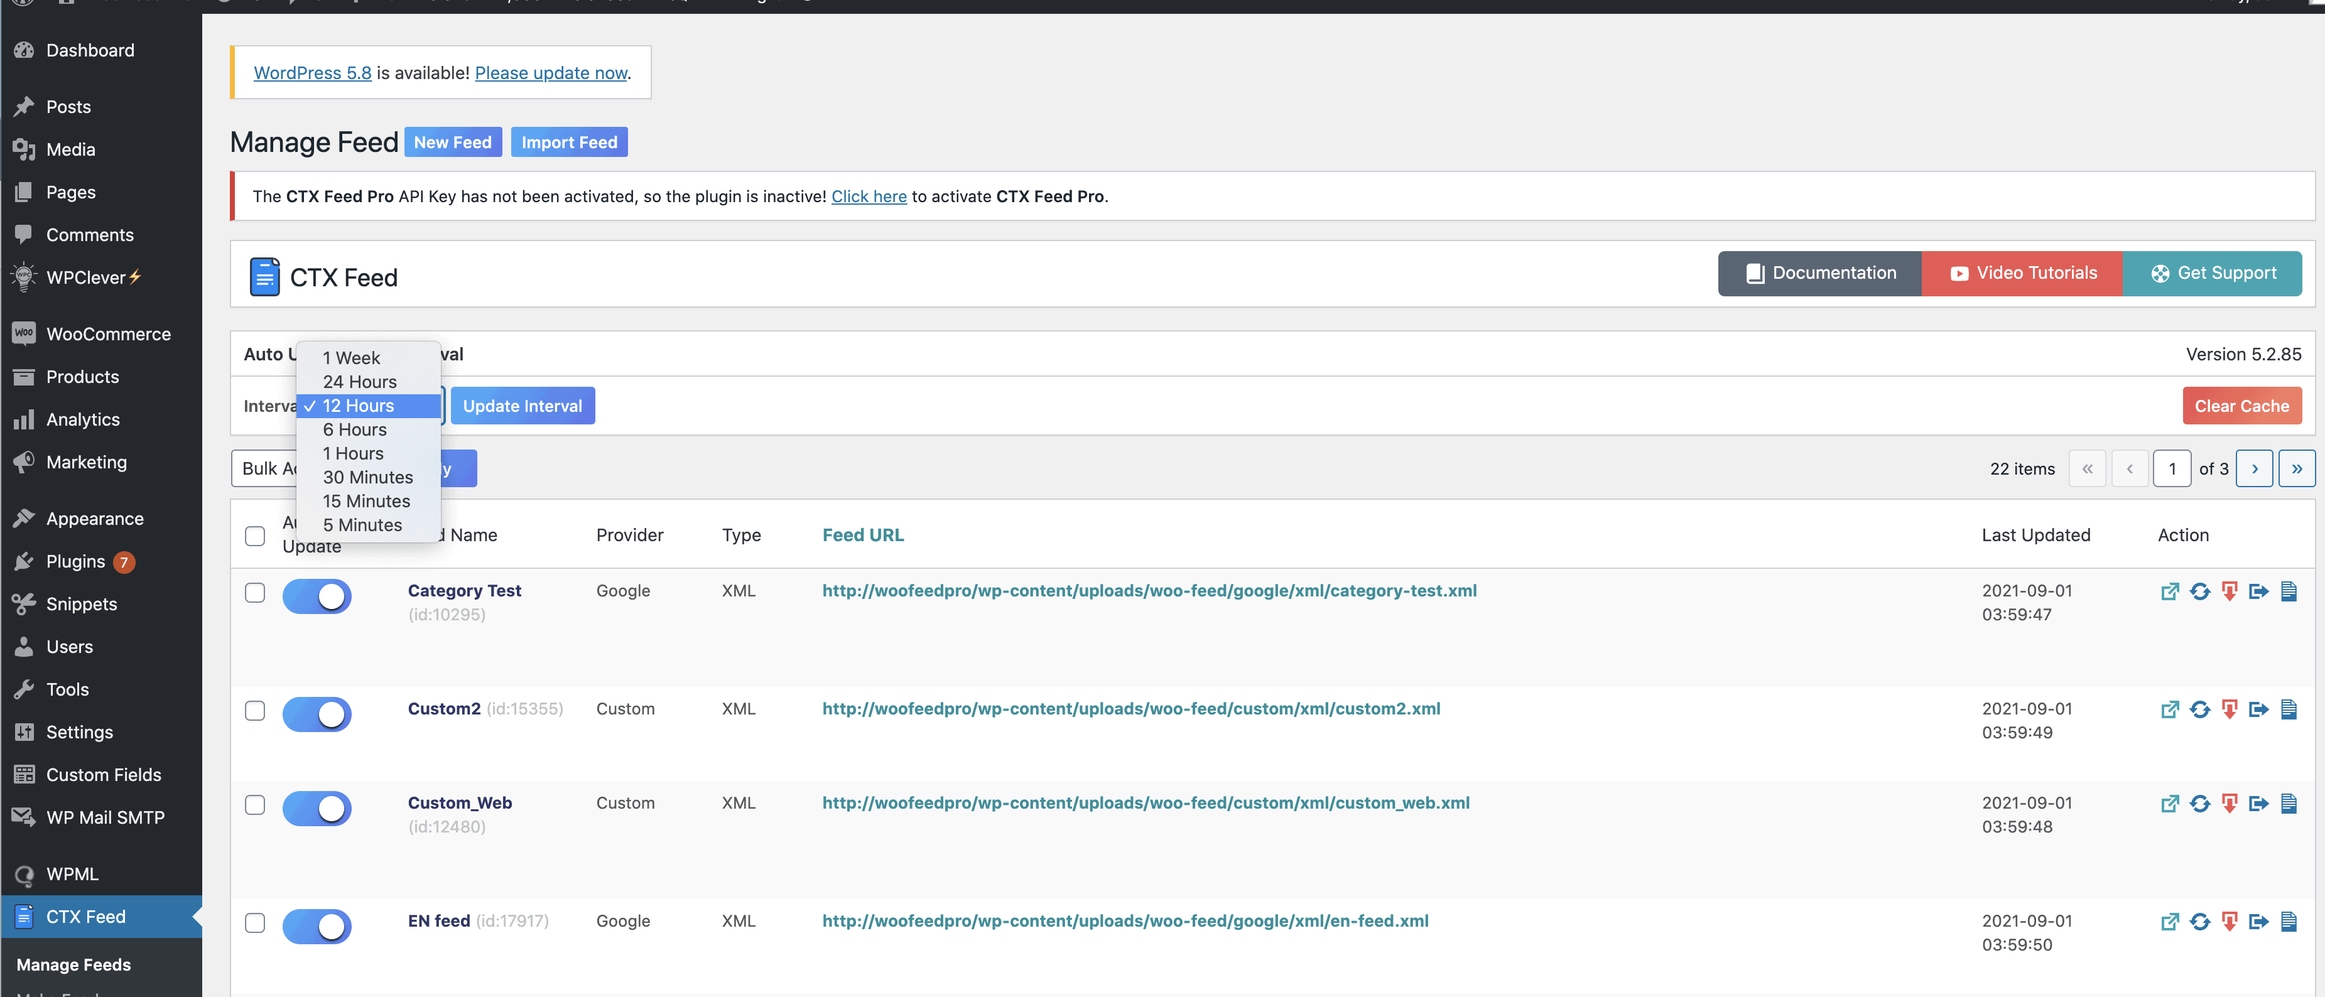This screenshot has width=2325, height=997.
Task: Pick 6 Hours from interval list
Action: click(x=368, y=429)
